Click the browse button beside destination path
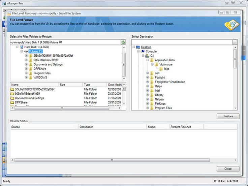248x186 pixels. point(235,42)
